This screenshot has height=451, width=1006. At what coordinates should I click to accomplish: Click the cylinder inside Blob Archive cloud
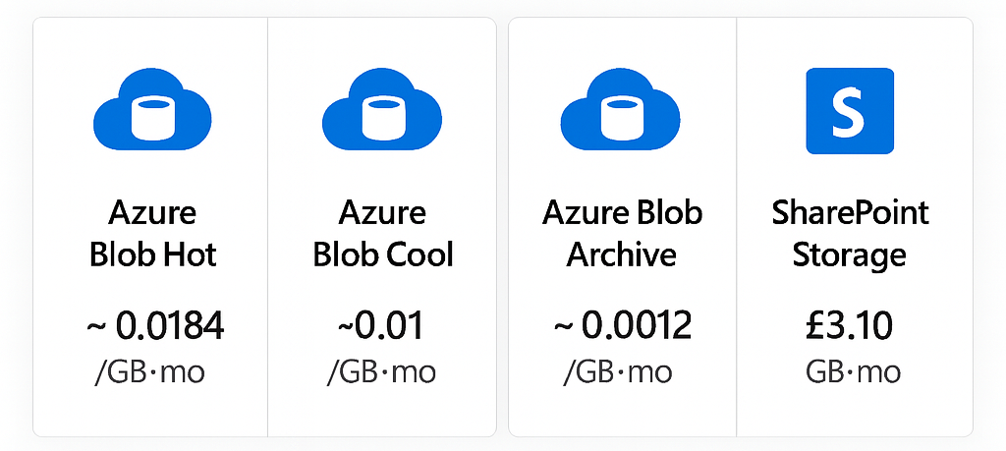click(621, 116)
